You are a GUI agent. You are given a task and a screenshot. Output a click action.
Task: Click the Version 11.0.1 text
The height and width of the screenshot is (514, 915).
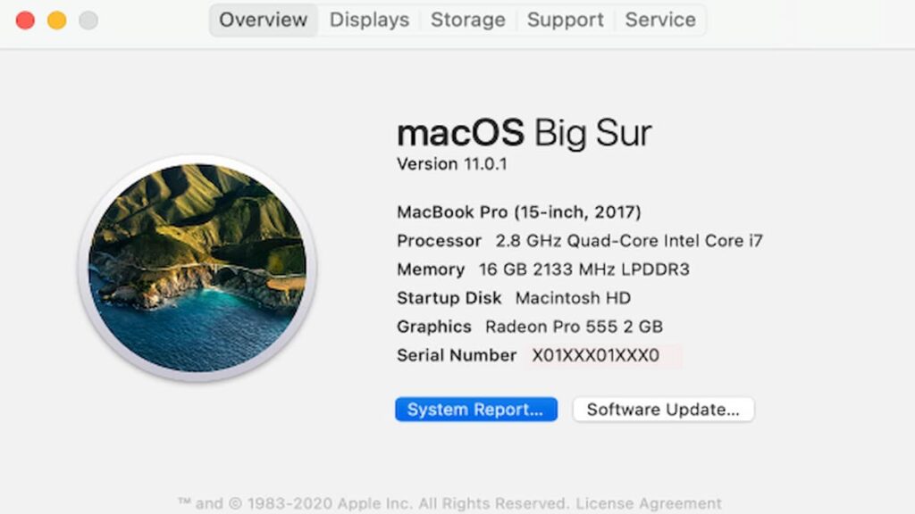pos(451,164)
